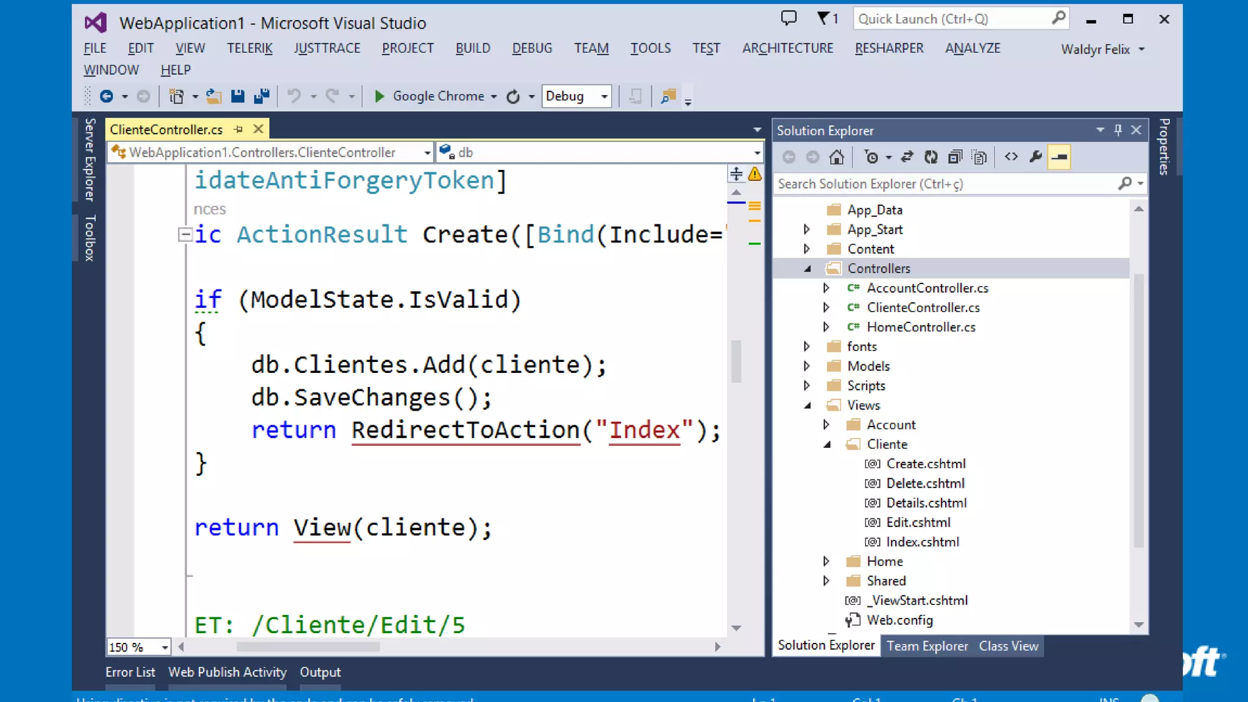
Task: Toggle Solution Explorer auto-hide pin
Action: [x=1118, y=130]
